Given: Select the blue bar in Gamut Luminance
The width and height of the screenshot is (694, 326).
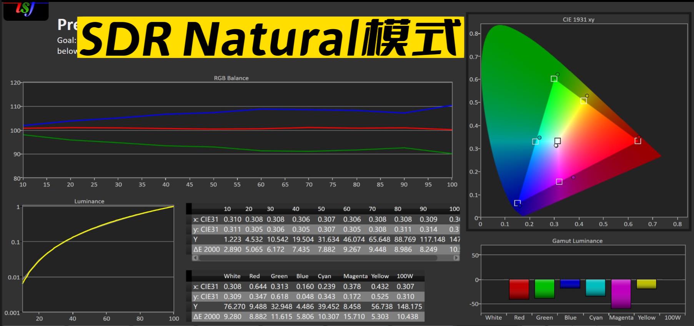Looking at the screenshot, I should click(570, 284).
